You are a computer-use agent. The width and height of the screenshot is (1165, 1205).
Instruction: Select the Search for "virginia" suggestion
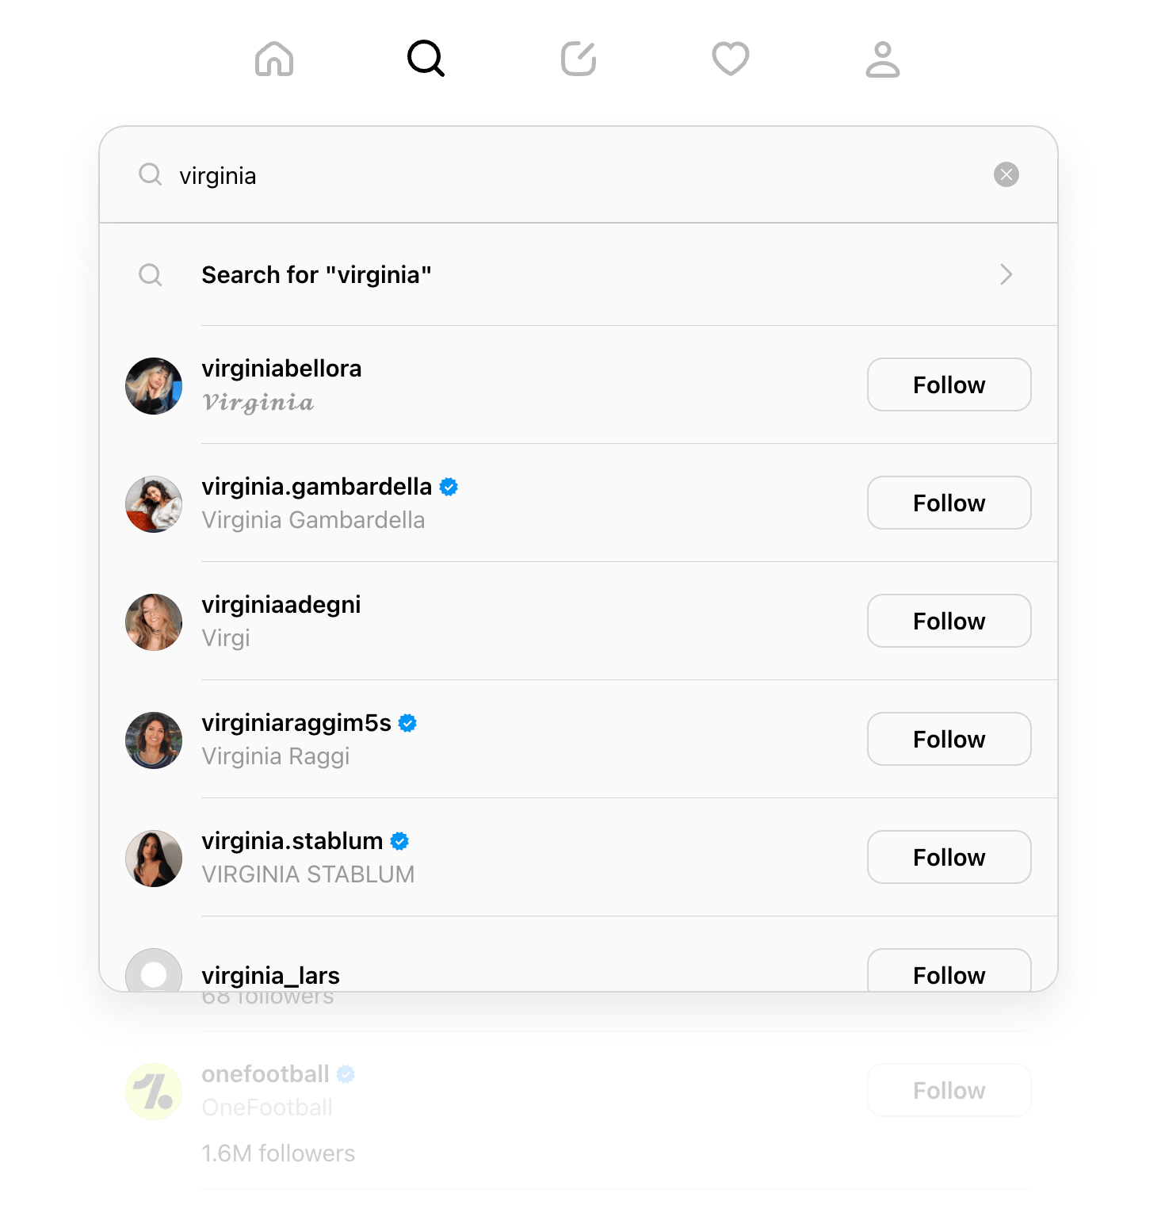coord(316,275)
